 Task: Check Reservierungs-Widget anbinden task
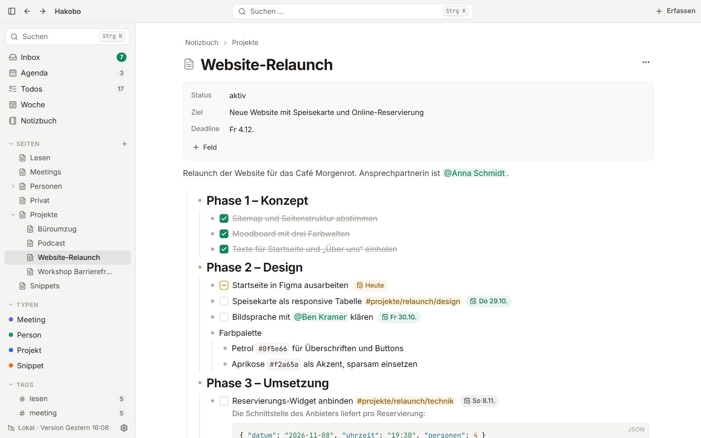click(224, 401)
